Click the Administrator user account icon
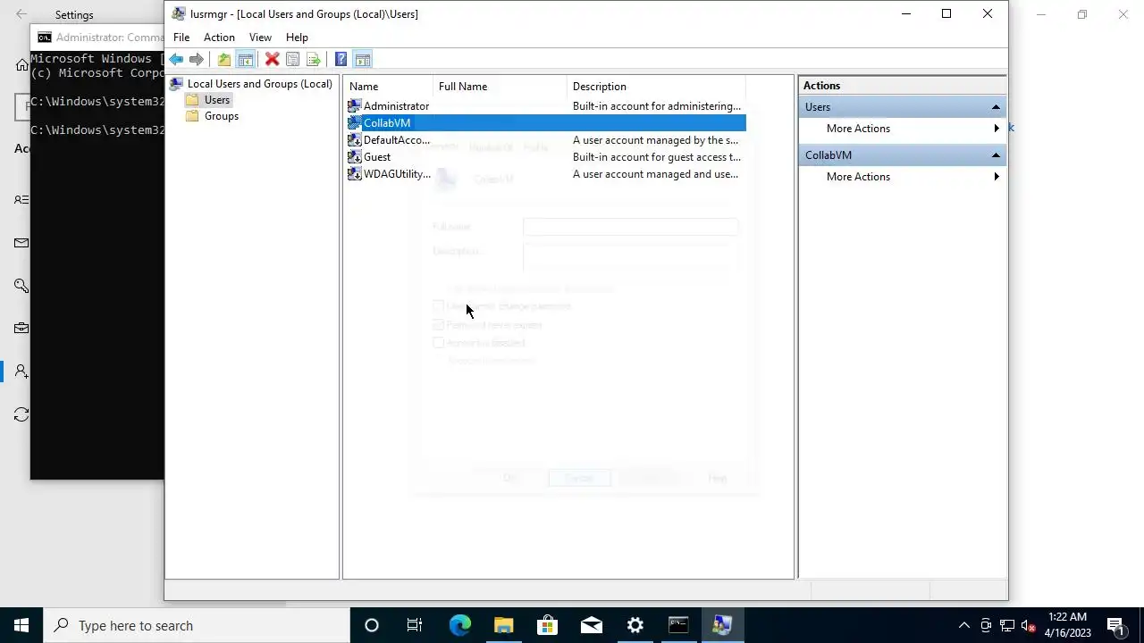This screenshot has width=1144, height=643. click(x=355, y=106)
